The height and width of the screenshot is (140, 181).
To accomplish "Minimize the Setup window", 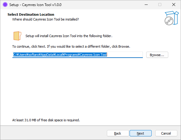I will (146, 5).
